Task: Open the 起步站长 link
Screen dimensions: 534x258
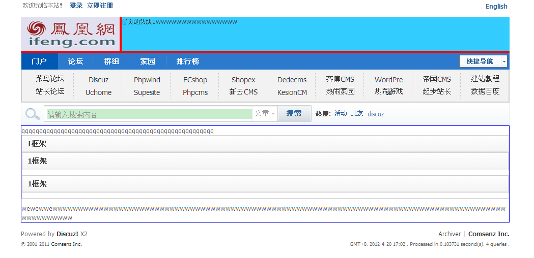Action: click(437, 91)
